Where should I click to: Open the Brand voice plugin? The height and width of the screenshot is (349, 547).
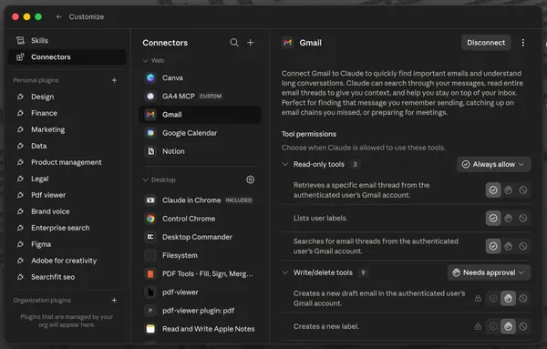tap(67, 211)
